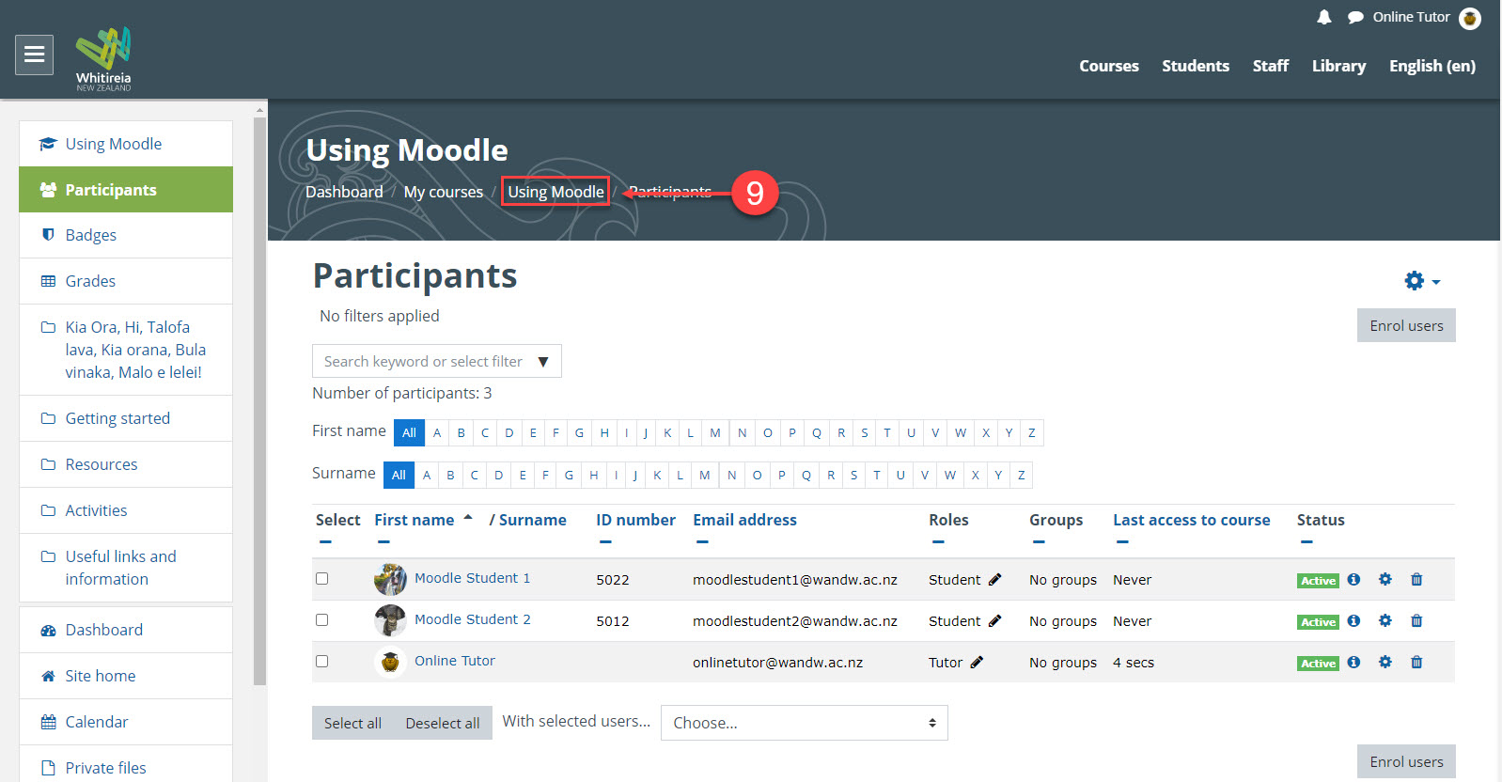Image resolution: width=1502 pixels, height=782 pixels.
Task: Open Site home from sidebar
Action: pyautogui.click(x=126, y=676)
